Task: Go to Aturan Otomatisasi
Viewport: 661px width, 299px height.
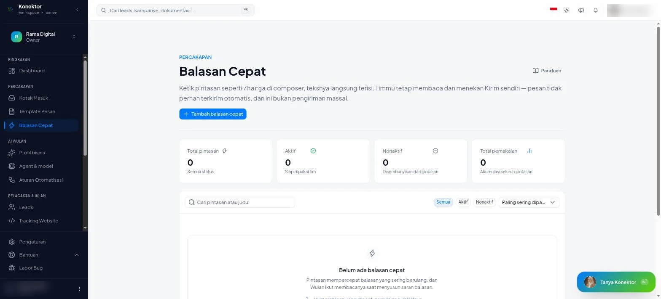Action: 41,180
